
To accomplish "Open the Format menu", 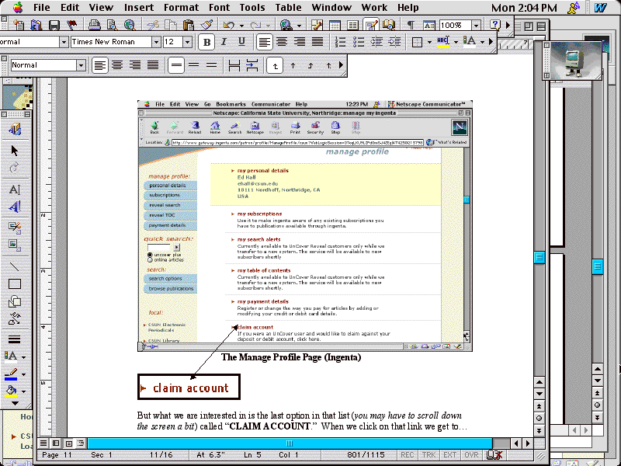I will click(182, 8).
